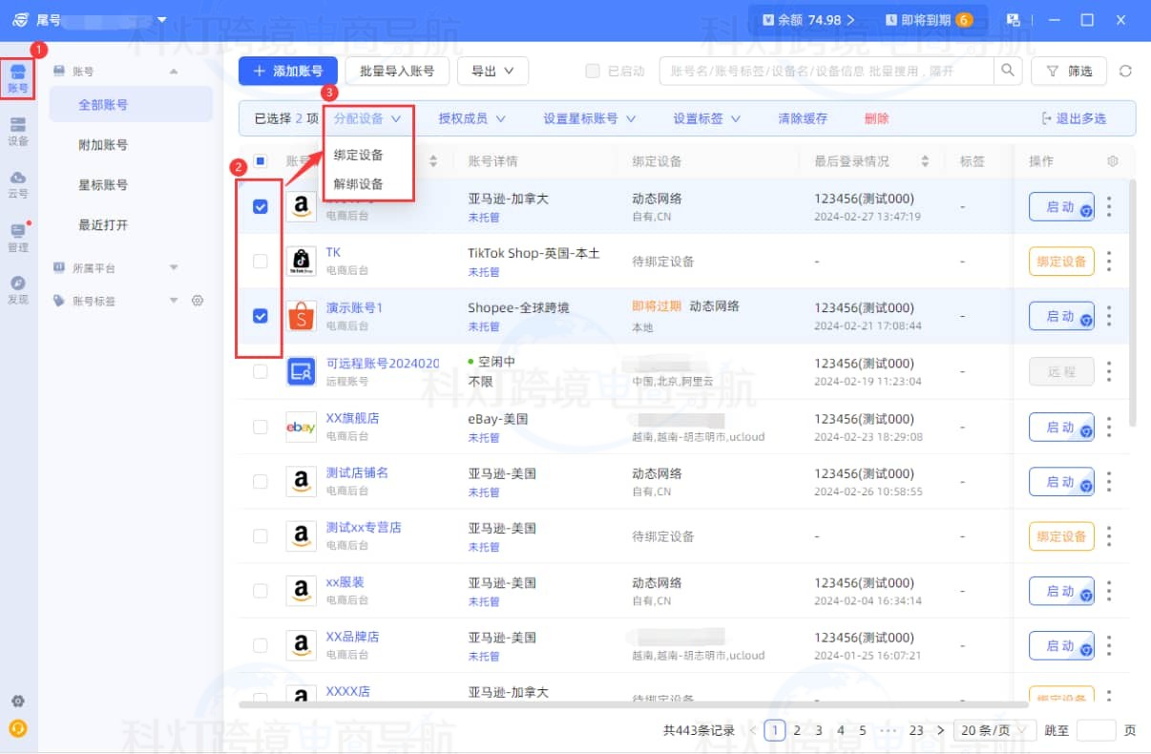
Task: Click 启动 for the 演示账号1 account
Action: [x=1060, y=316]
